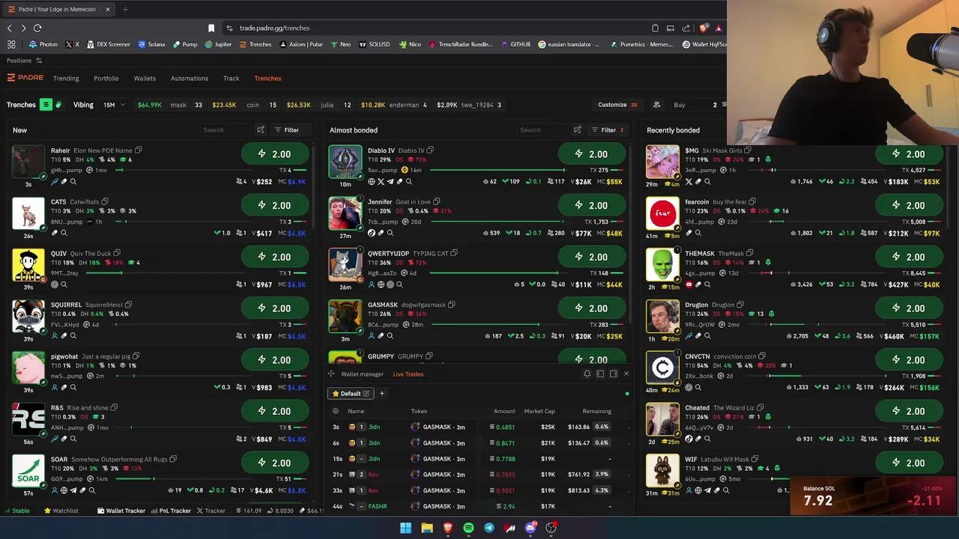Quick buy 2.00 on QUIV
Image resolution: width=959 pixels, height=539 pixels.
pos(275,257)
